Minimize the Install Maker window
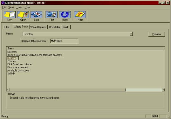The image size is (171, 119). (x=160, y=3)
